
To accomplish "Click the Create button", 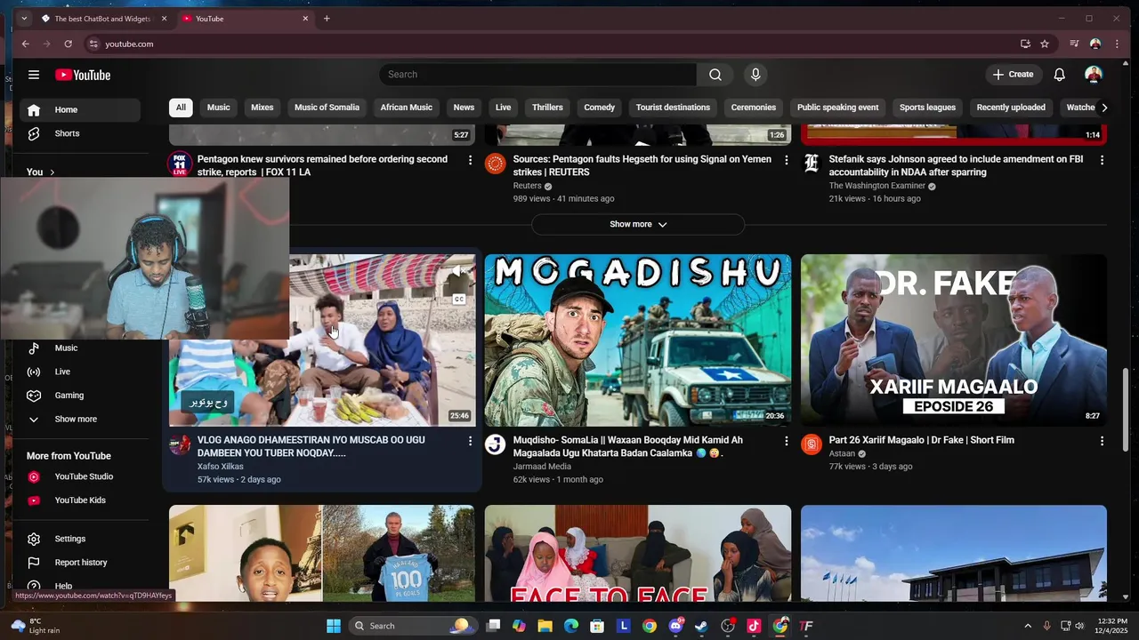I will point(1013,75).
